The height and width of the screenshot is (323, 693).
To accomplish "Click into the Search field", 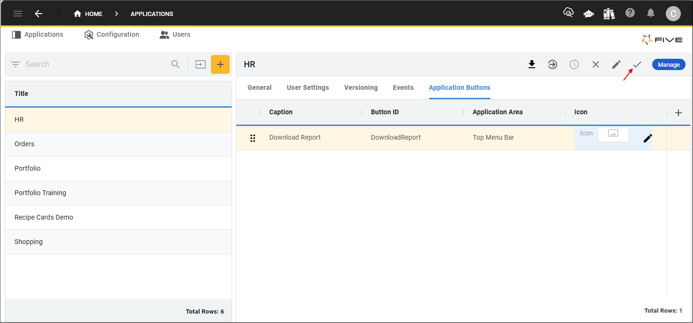I will [x=94, y=64].
